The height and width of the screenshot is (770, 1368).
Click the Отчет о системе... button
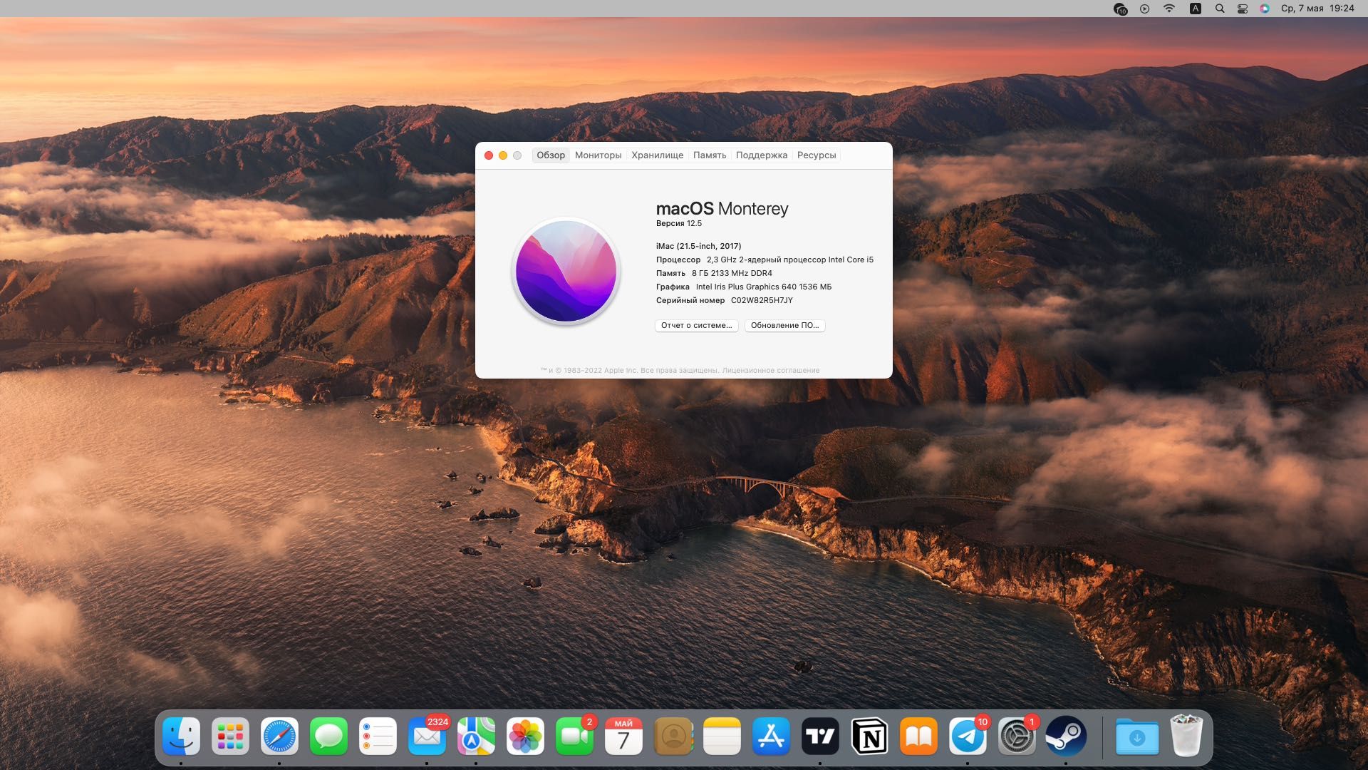696,325
